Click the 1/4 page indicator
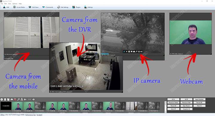Viewport: 215px width, 116px height. coord(29,99)
